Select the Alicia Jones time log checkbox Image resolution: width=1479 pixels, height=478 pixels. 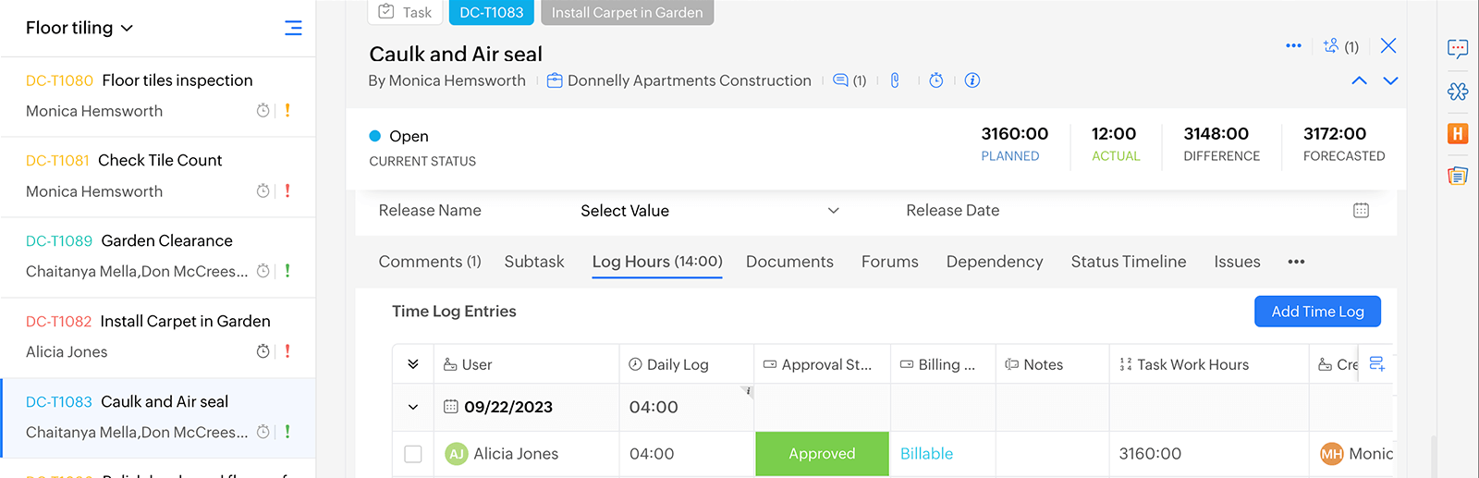(x=413, y=454)
